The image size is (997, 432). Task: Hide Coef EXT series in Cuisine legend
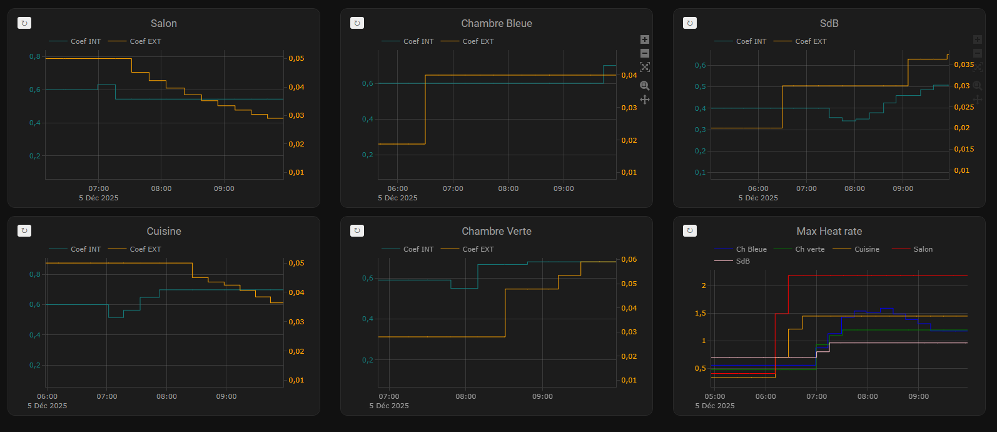(145, 249)
